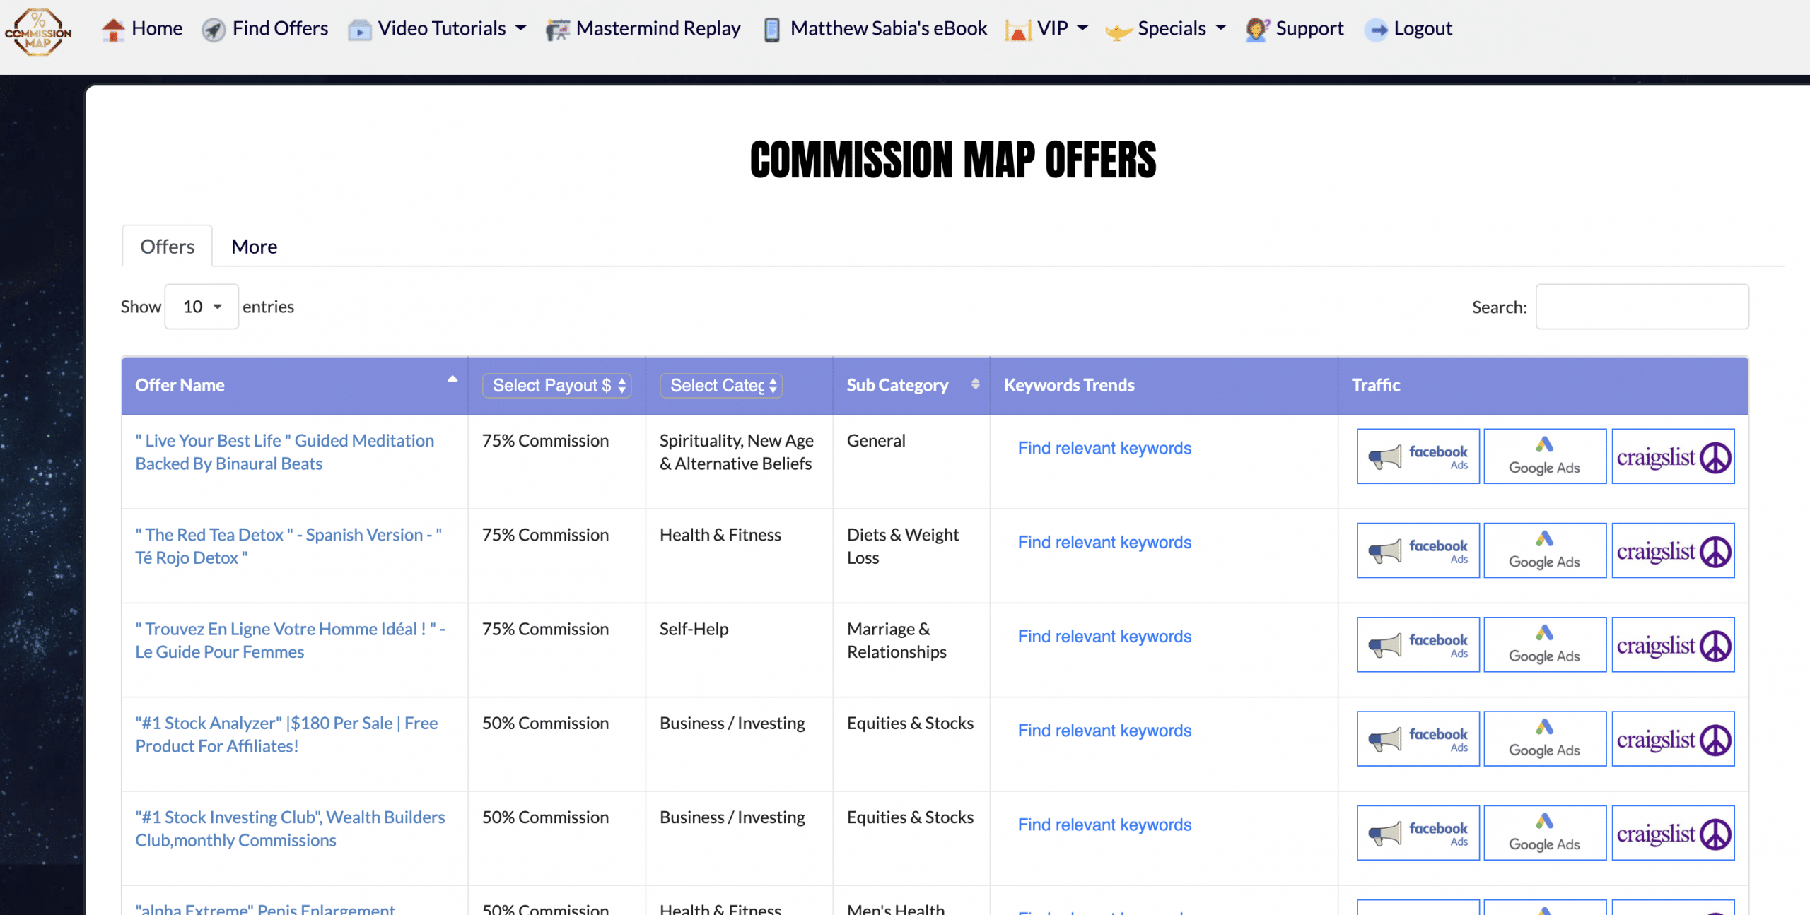
Task: Open The Red Tea Detox Spanish Version offer
Action: 288,546
